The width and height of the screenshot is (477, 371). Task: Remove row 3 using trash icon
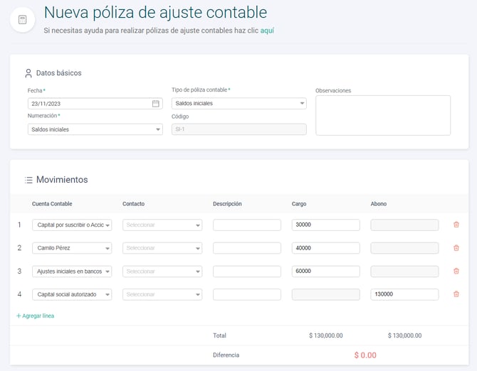pos(456,271)
